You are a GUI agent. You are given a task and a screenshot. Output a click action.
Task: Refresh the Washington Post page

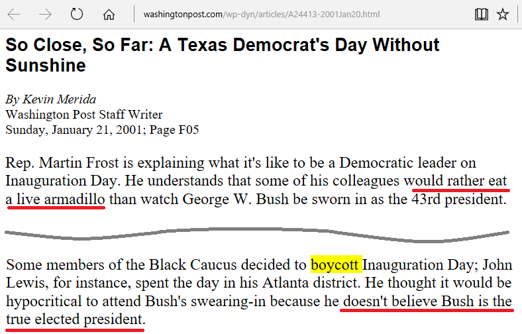pos(77,14)
